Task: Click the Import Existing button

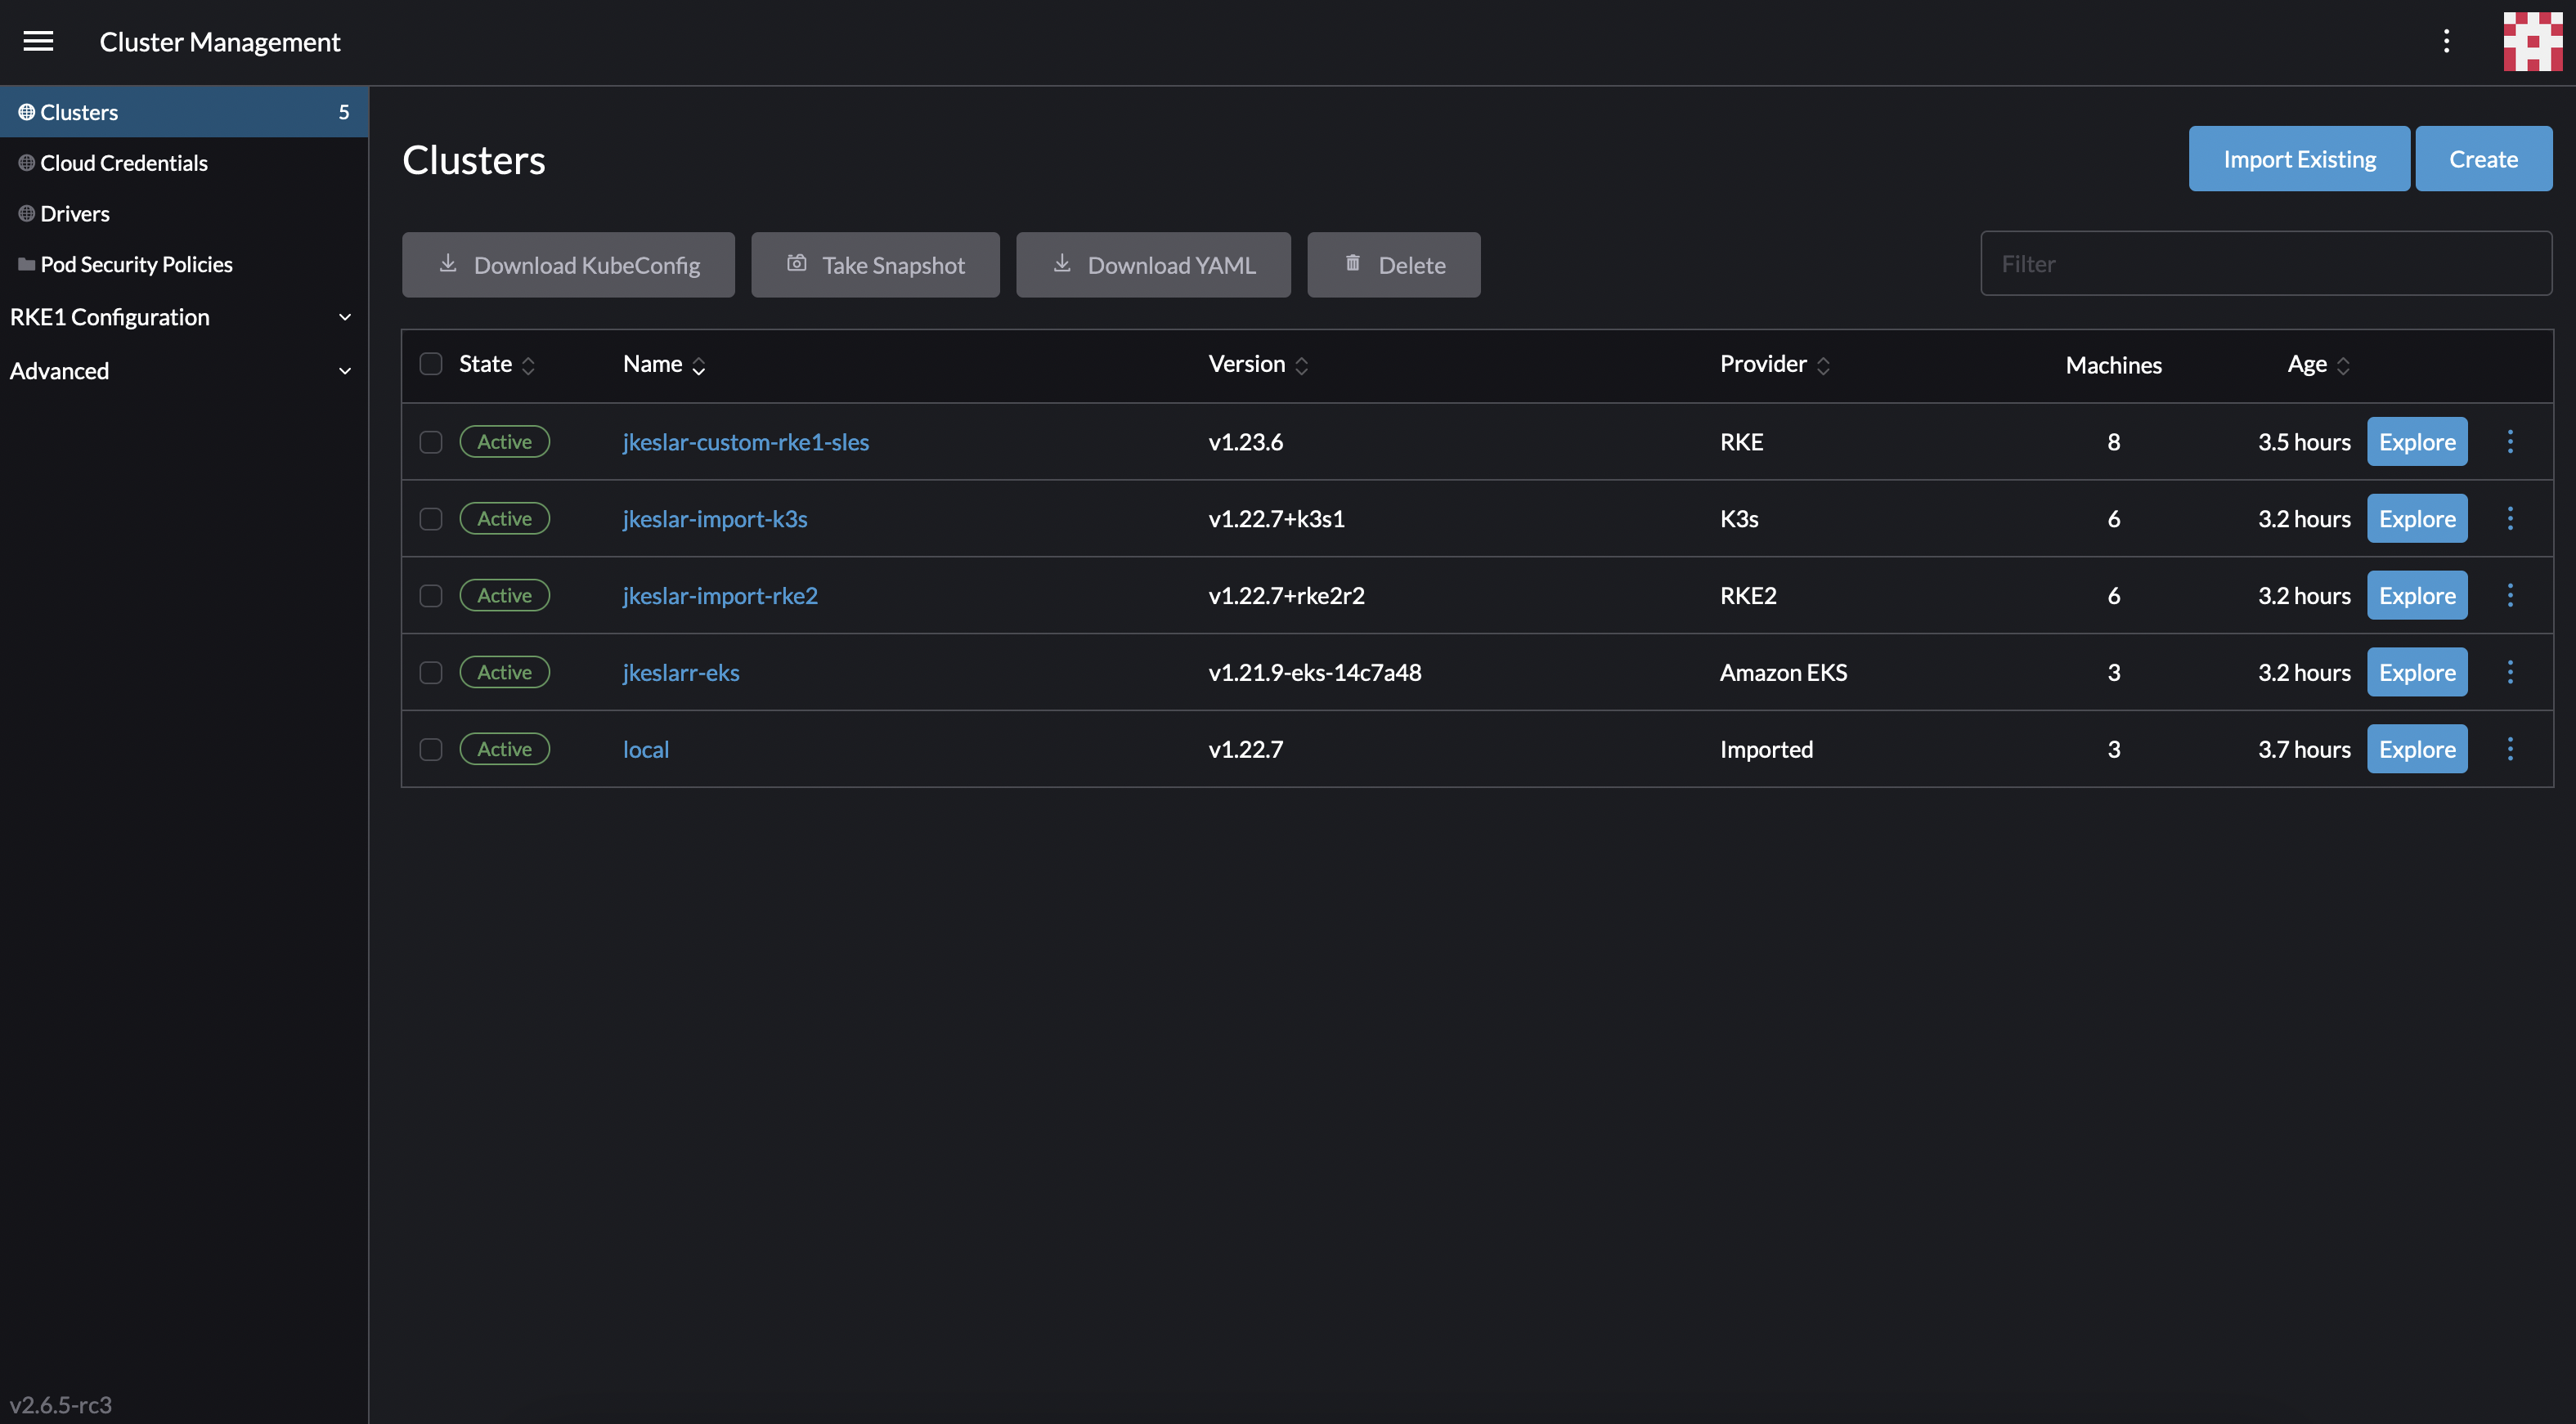Action: click(2299, 159)
